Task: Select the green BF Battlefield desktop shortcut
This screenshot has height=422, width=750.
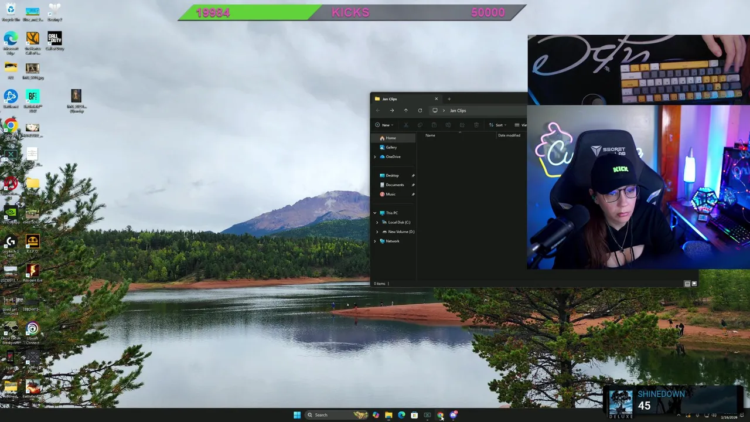Action: 32,99
